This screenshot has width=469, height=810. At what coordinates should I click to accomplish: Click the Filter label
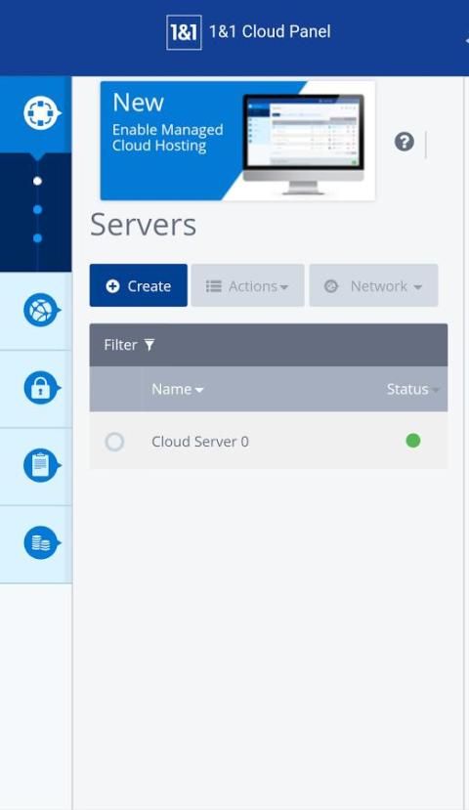(120, 345)
